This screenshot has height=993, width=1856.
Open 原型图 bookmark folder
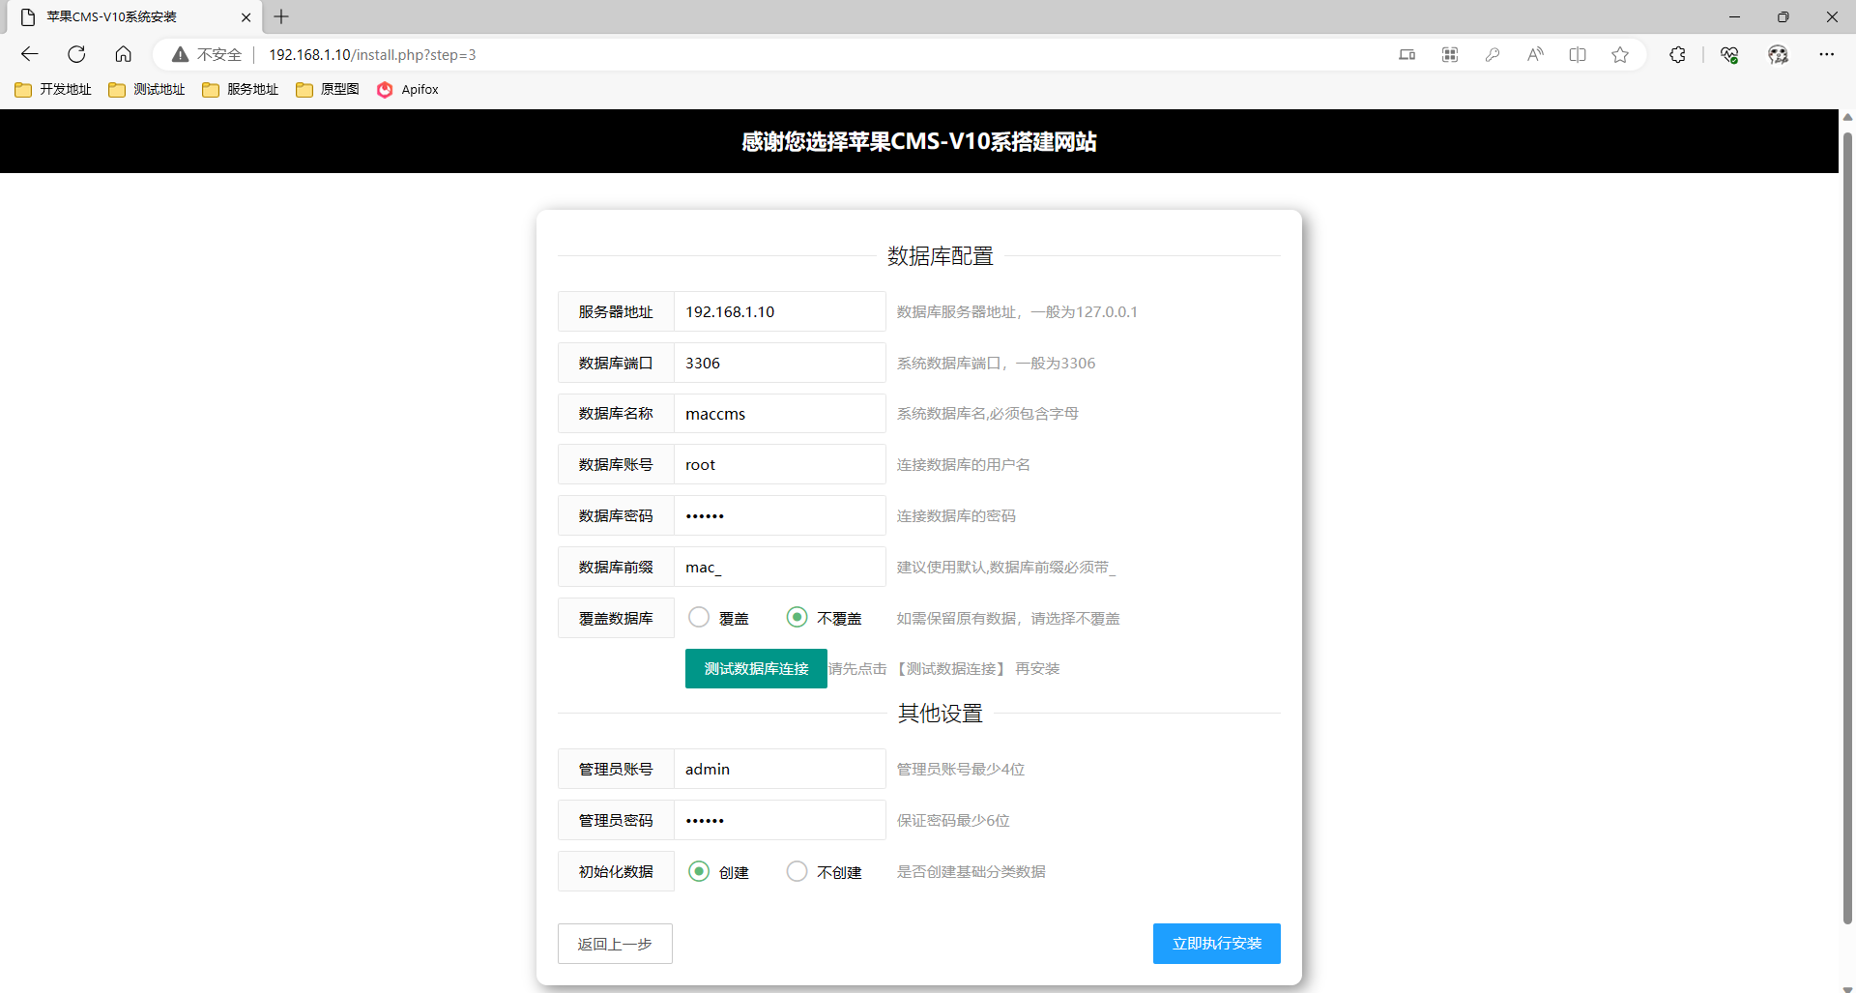(x=328, y=89)
